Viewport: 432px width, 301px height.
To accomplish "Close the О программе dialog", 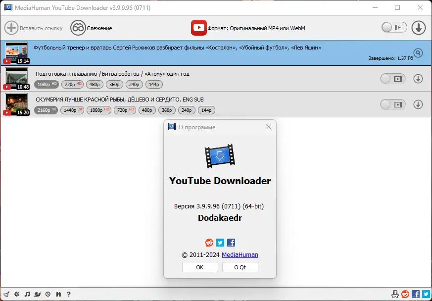I will (269, 127).
